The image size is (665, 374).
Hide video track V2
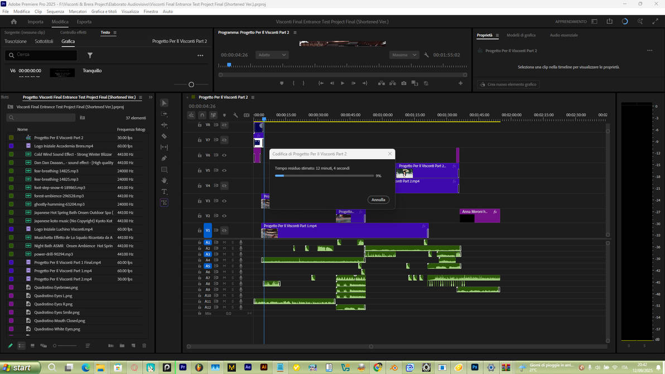tap(224, 216)
